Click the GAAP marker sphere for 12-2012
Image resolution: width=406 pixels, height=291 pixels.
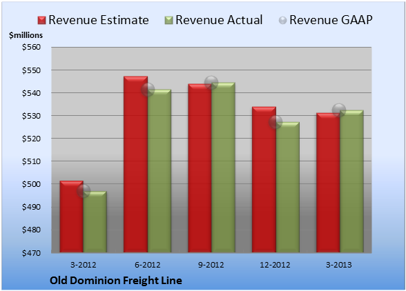[275, 122]
